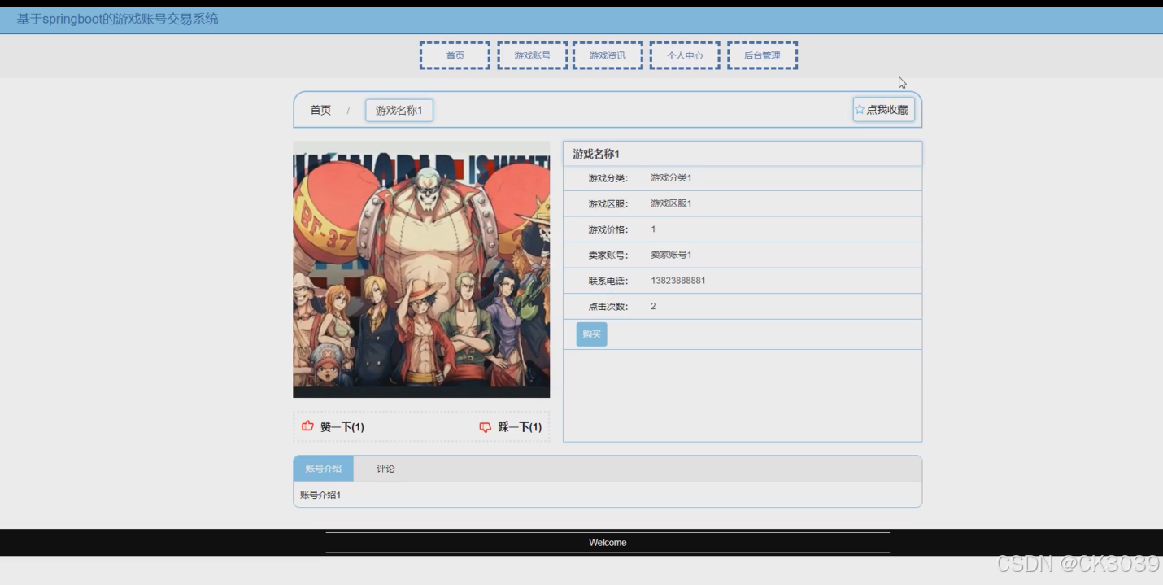This screenshot has width=1163, height=585.
Task: Click the star icon next to 点我收藏
Action: (860, 108)
